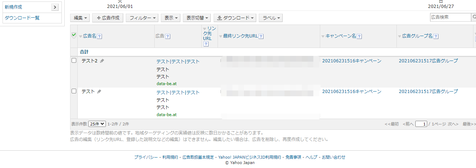Click the arrow button next to 新規作成

(55, 7)
